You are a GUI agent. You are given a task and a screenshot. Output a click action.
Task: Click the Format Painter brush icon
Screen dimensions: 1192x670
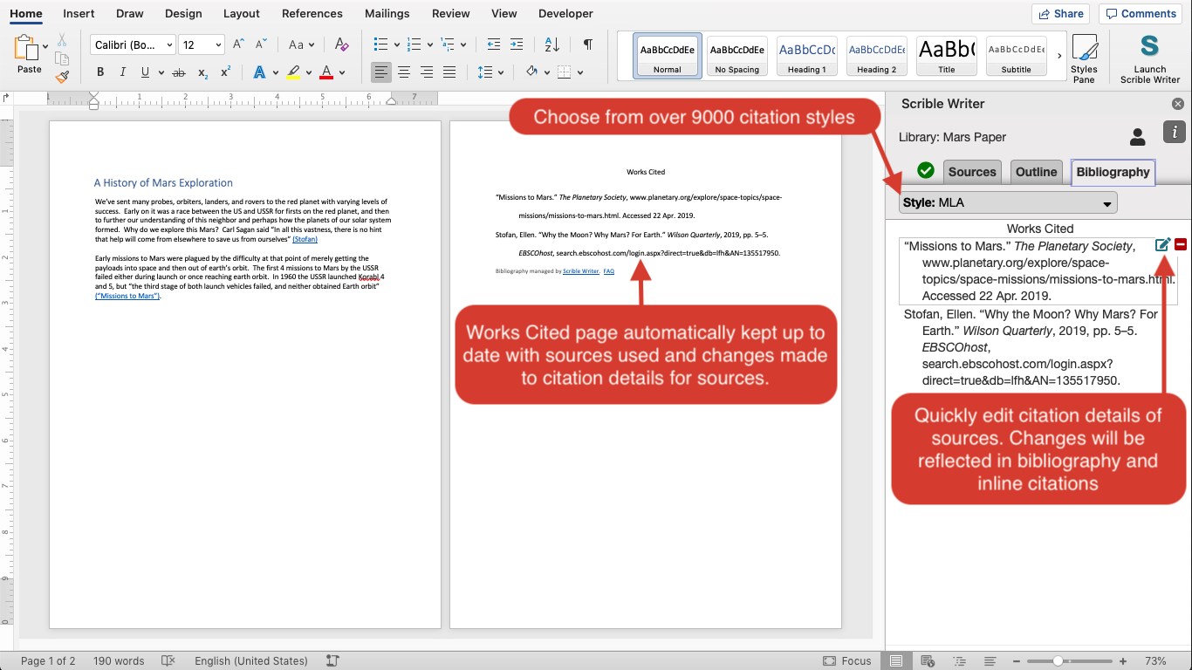pos(62,77)
